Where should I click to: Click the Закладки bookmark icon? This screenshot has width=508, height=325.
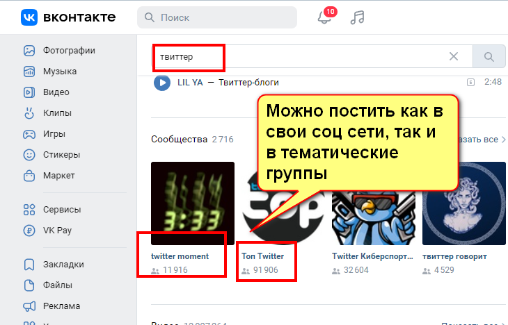(x=29, y=265)
